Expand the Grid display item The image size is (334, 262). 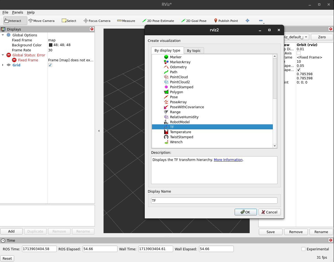(3, 65)
